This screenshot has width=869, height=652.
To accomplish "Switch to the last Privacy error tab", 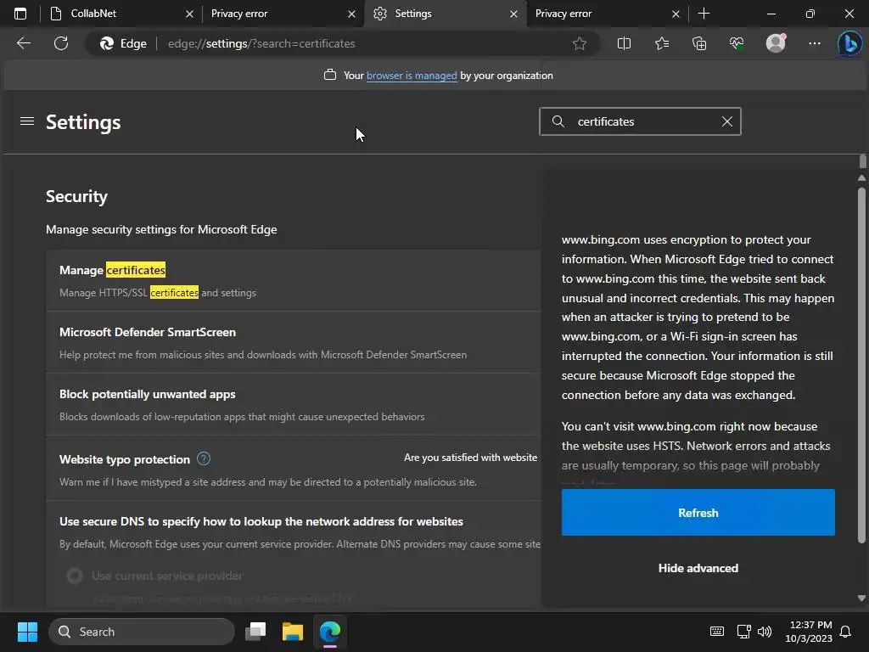I will pyautogui.click(x=607, y=14).
